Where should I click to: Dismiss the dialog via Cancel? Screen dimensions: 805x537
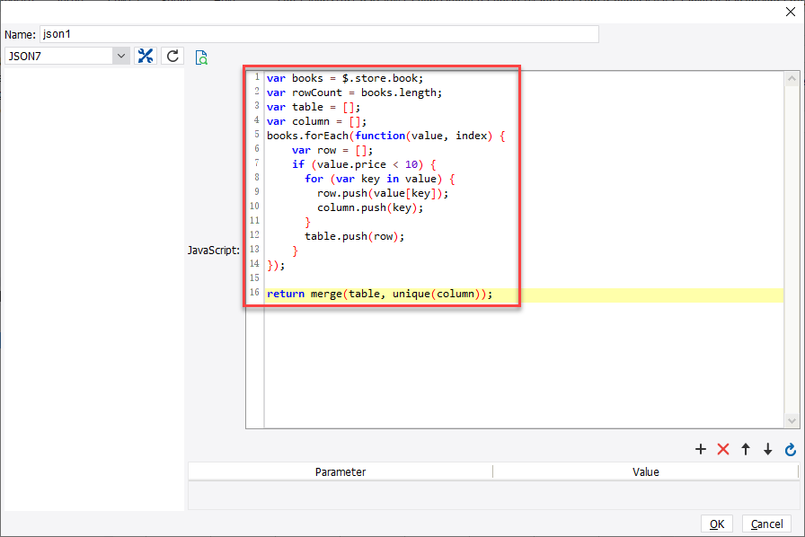(x=766, y=524)
